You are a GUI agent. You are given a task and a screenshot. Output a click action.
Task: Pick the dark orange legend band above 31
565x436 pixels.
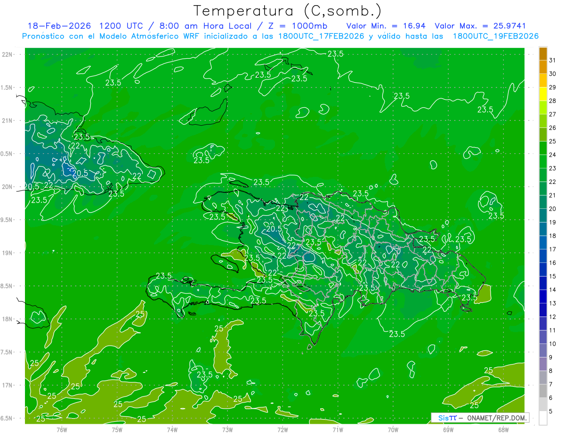tap(543, 54)
